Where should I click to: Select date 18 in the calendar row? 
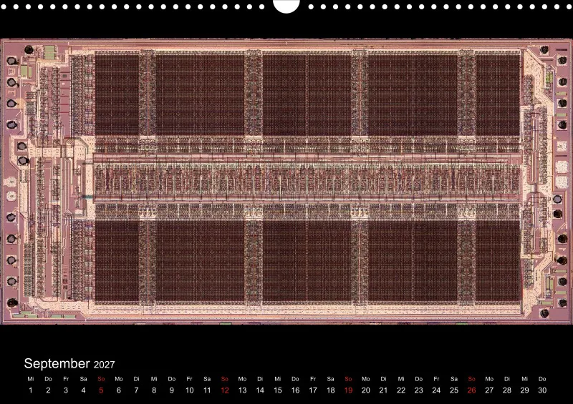coord(331,390)
